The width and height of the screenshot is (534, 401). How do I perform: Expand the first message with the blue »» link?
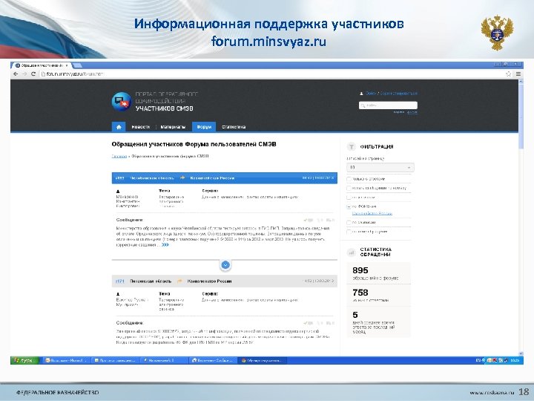[x=165, y=245]
